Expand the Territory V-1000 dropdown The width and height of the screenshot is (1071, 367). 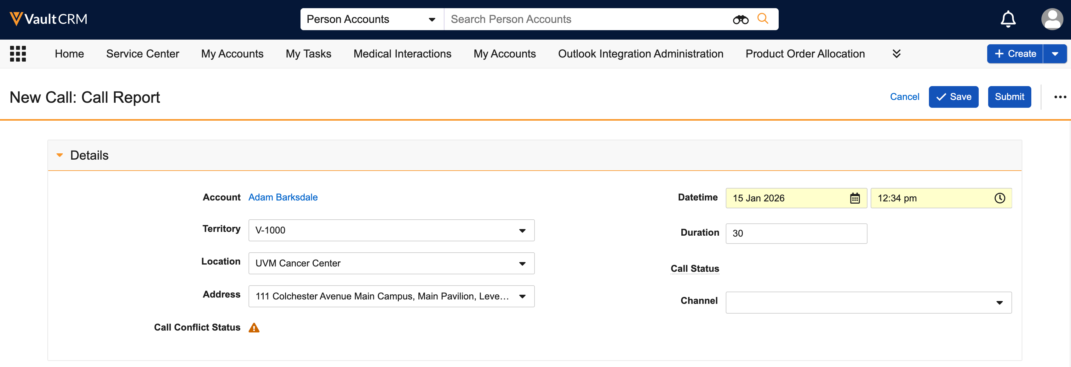pyautogui.click(x=391, y=231)
